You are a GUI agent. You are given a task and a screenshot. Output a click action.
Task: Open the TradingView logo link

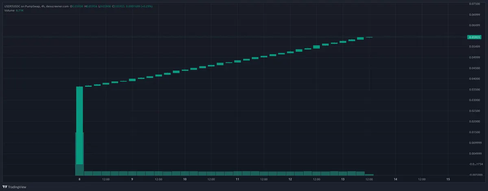pos(15,187)
